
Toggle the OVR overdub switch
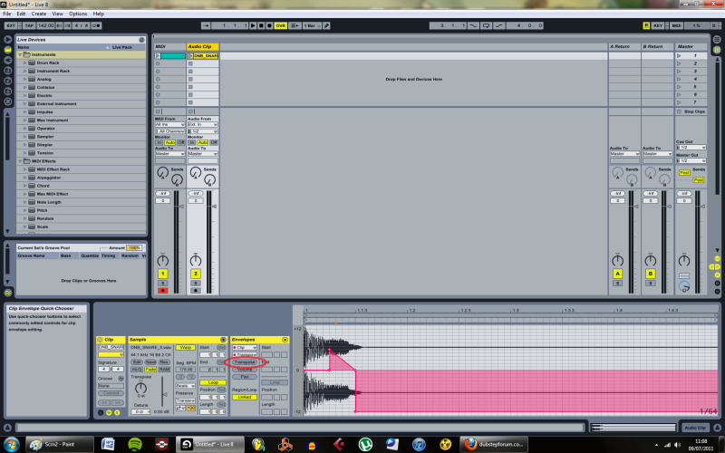coord(281,26)
